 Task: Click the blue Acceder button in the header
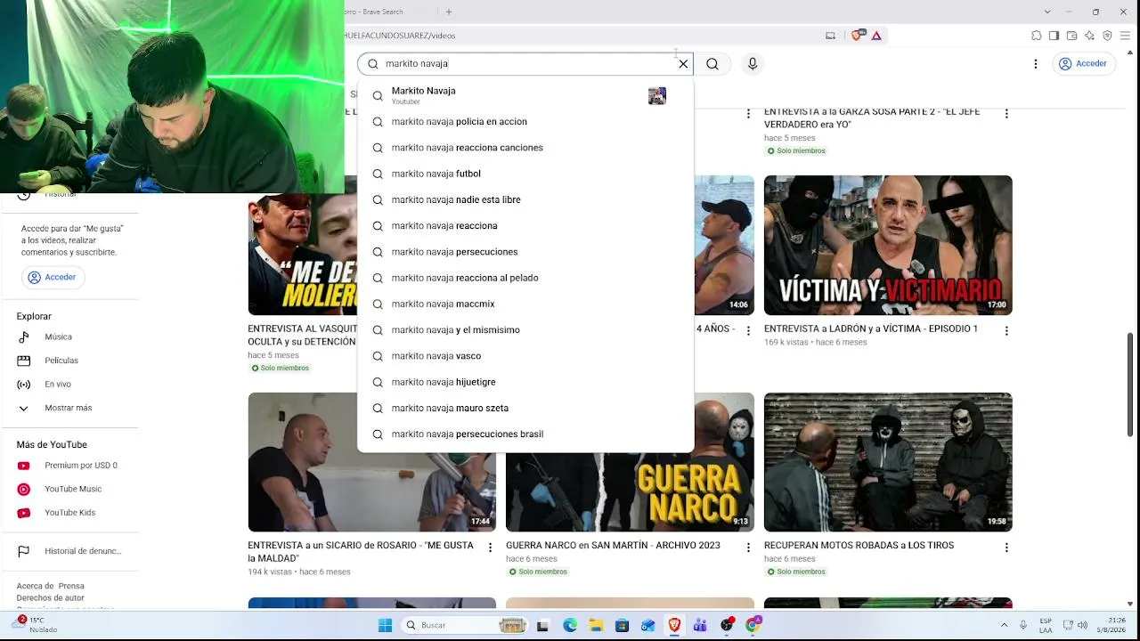coord(1083,64)
